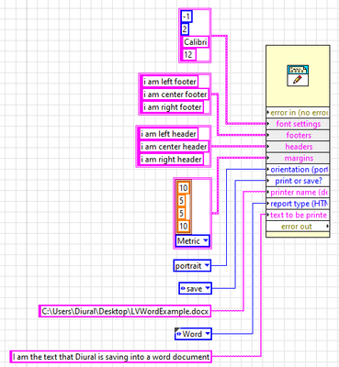Screen dimensions: 339x367
Task: Click the 'I am the text that Diural' string
Action: coord(111,357)
